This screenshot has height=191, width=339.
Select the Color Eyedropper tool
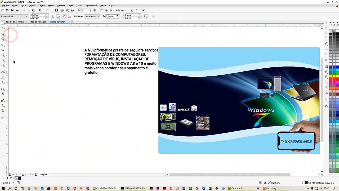(3, 100)
